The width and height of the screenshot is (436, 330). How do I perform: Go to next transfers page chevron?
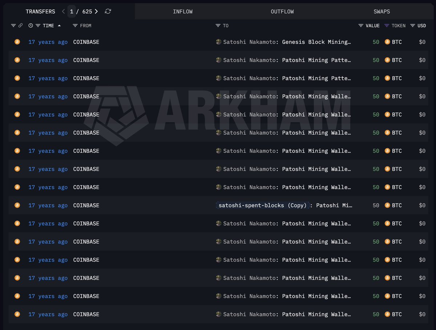click(96, 11)
